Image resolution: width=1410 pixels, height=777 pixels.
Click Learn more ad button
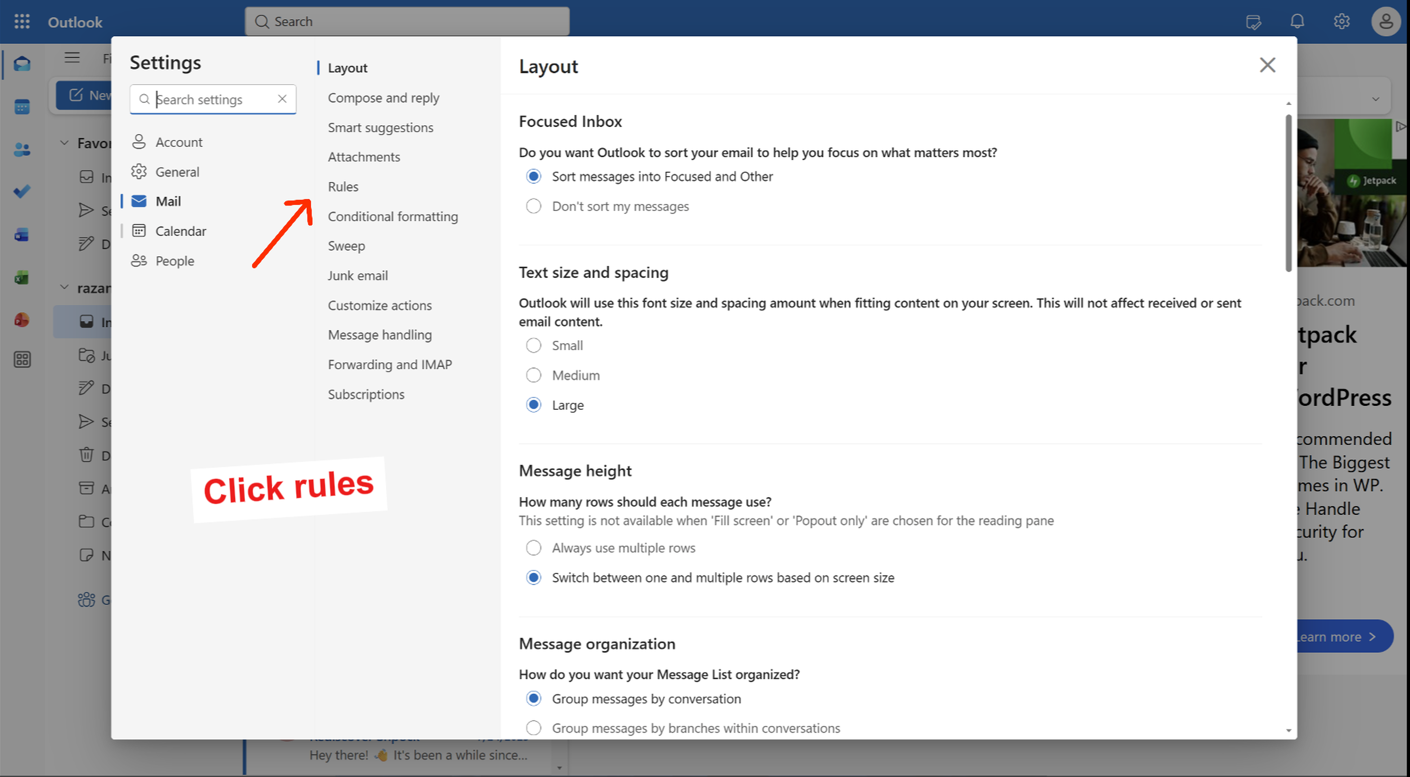point(1345,636)
